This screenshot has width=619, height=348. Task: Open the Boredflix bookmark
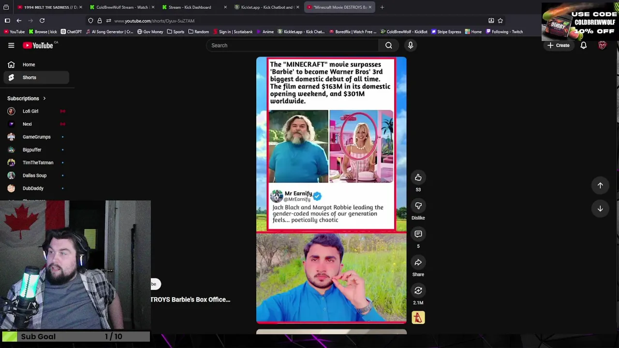[353, 32]
